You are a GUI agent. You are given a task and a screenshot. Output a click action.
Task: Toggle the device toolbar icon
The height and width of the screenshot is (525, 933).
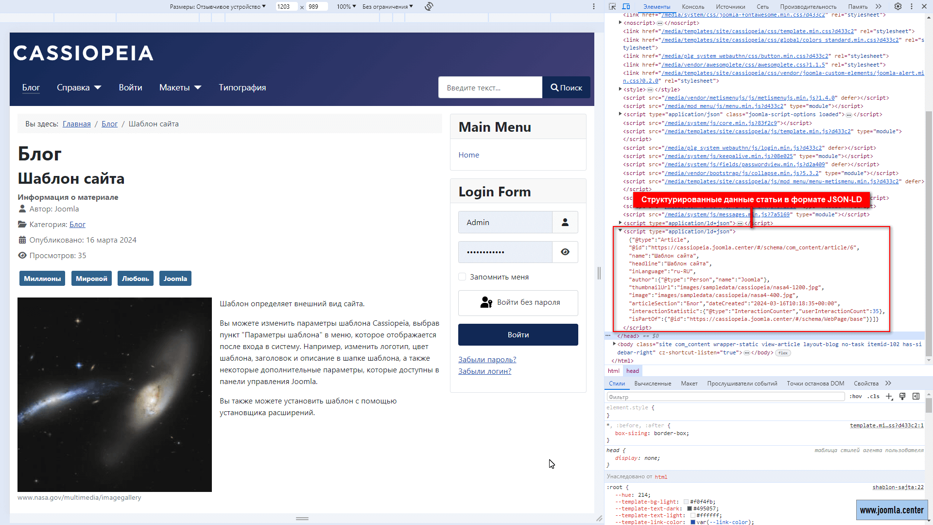pyautogui.click(x=626, y=6)
